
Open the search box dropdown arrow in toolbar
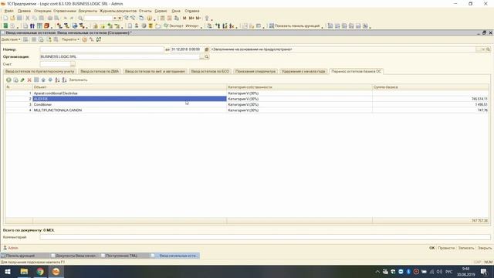[x=115, y=19]
